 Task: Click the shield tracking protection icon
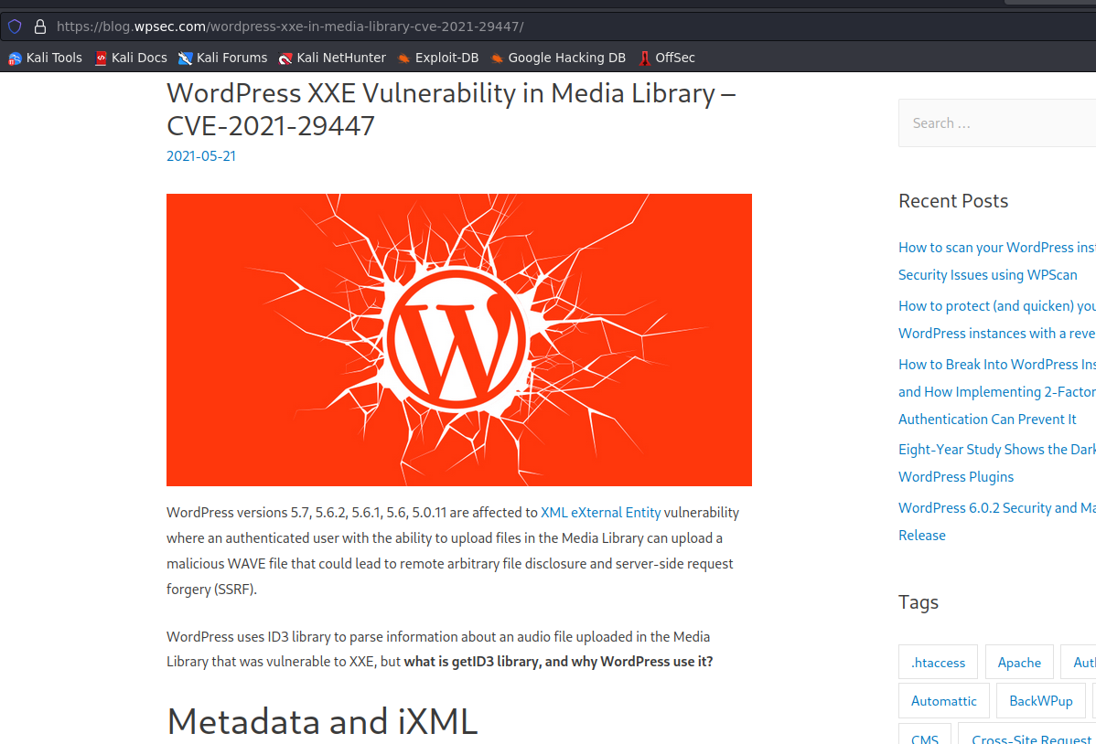pos(15,27)
